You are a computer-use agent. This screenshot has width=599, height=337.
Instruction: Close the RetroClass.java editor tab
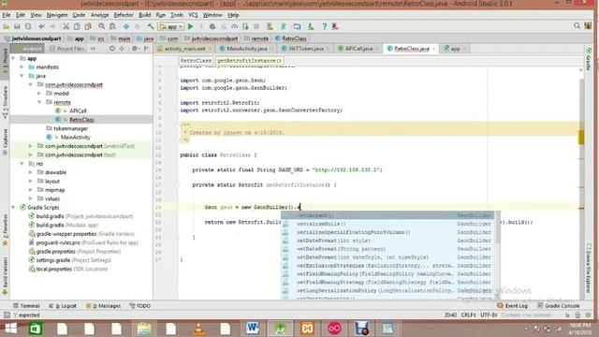pyautogui.click(x=434, y=49)
